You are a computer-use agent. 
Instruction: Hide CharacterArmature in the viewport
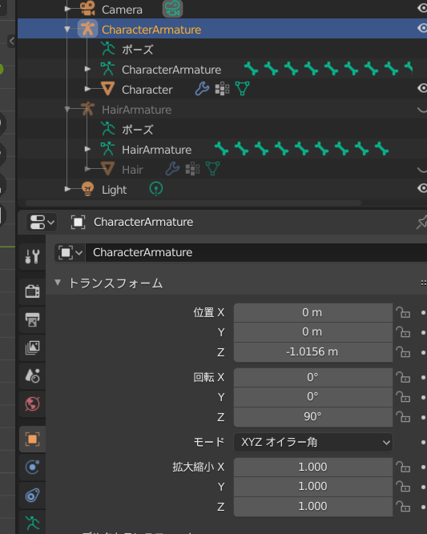pos(422,28)
